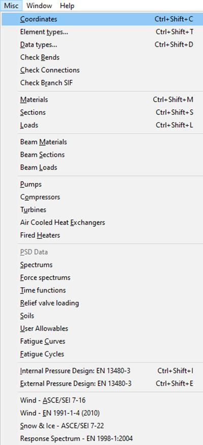Select Check Branch SIF item
Viewport: 203px width, 445px height.
click(102, 83)
